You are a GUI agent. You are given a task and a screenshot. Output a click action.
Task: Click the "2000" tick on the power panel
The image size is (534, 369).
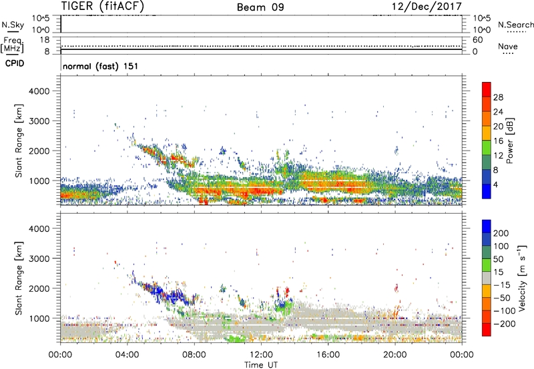coord(39,151)
